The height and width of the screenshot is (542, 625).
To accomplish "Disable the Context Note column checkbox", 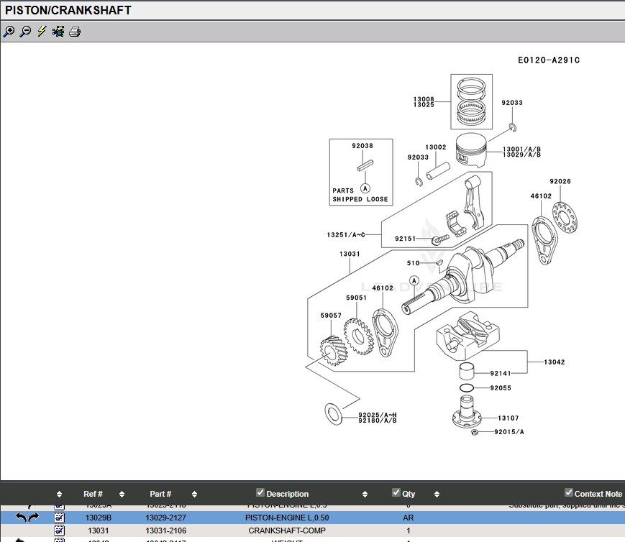I will point(569,492).
